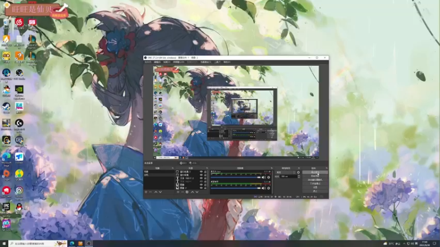Image resolution: width=440 pixels, height=247 pixels.
Task: Open Microsoft Edge from the taskbar
Action: pos(72,244)
